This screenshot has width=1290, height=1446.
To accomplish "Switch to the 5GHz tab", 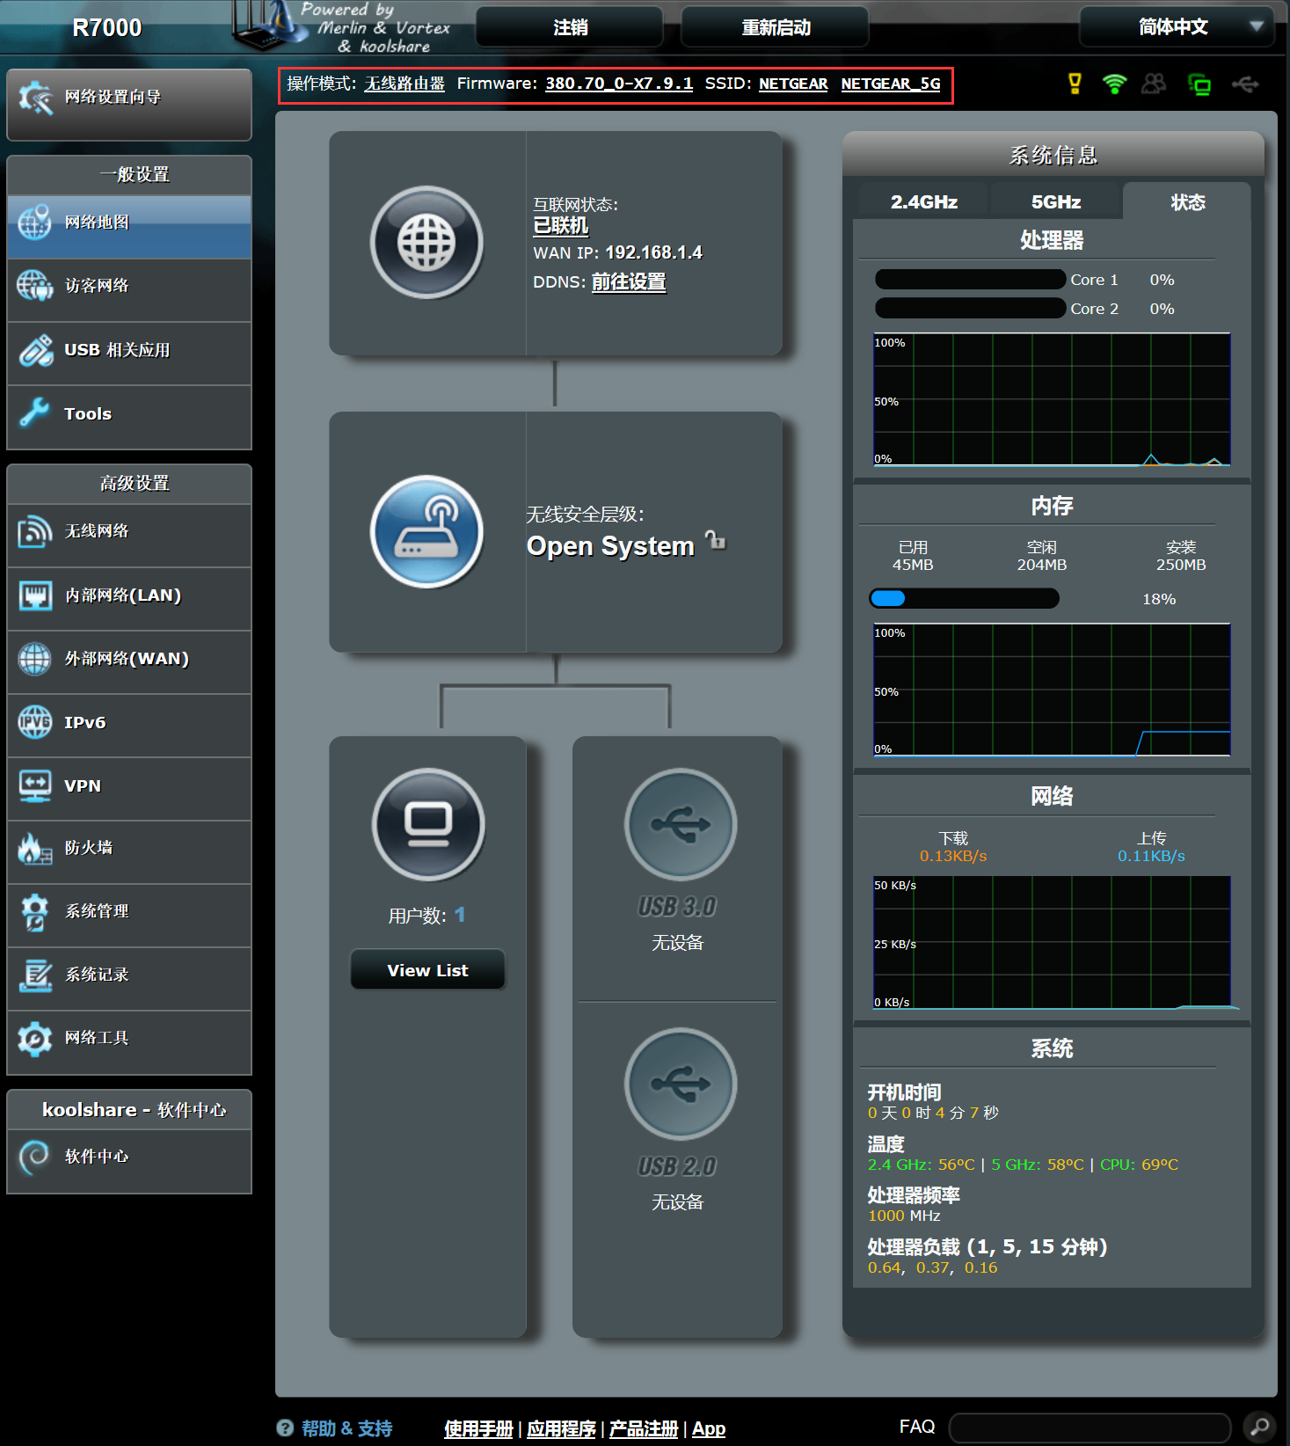I will (x=1056, y=202).
